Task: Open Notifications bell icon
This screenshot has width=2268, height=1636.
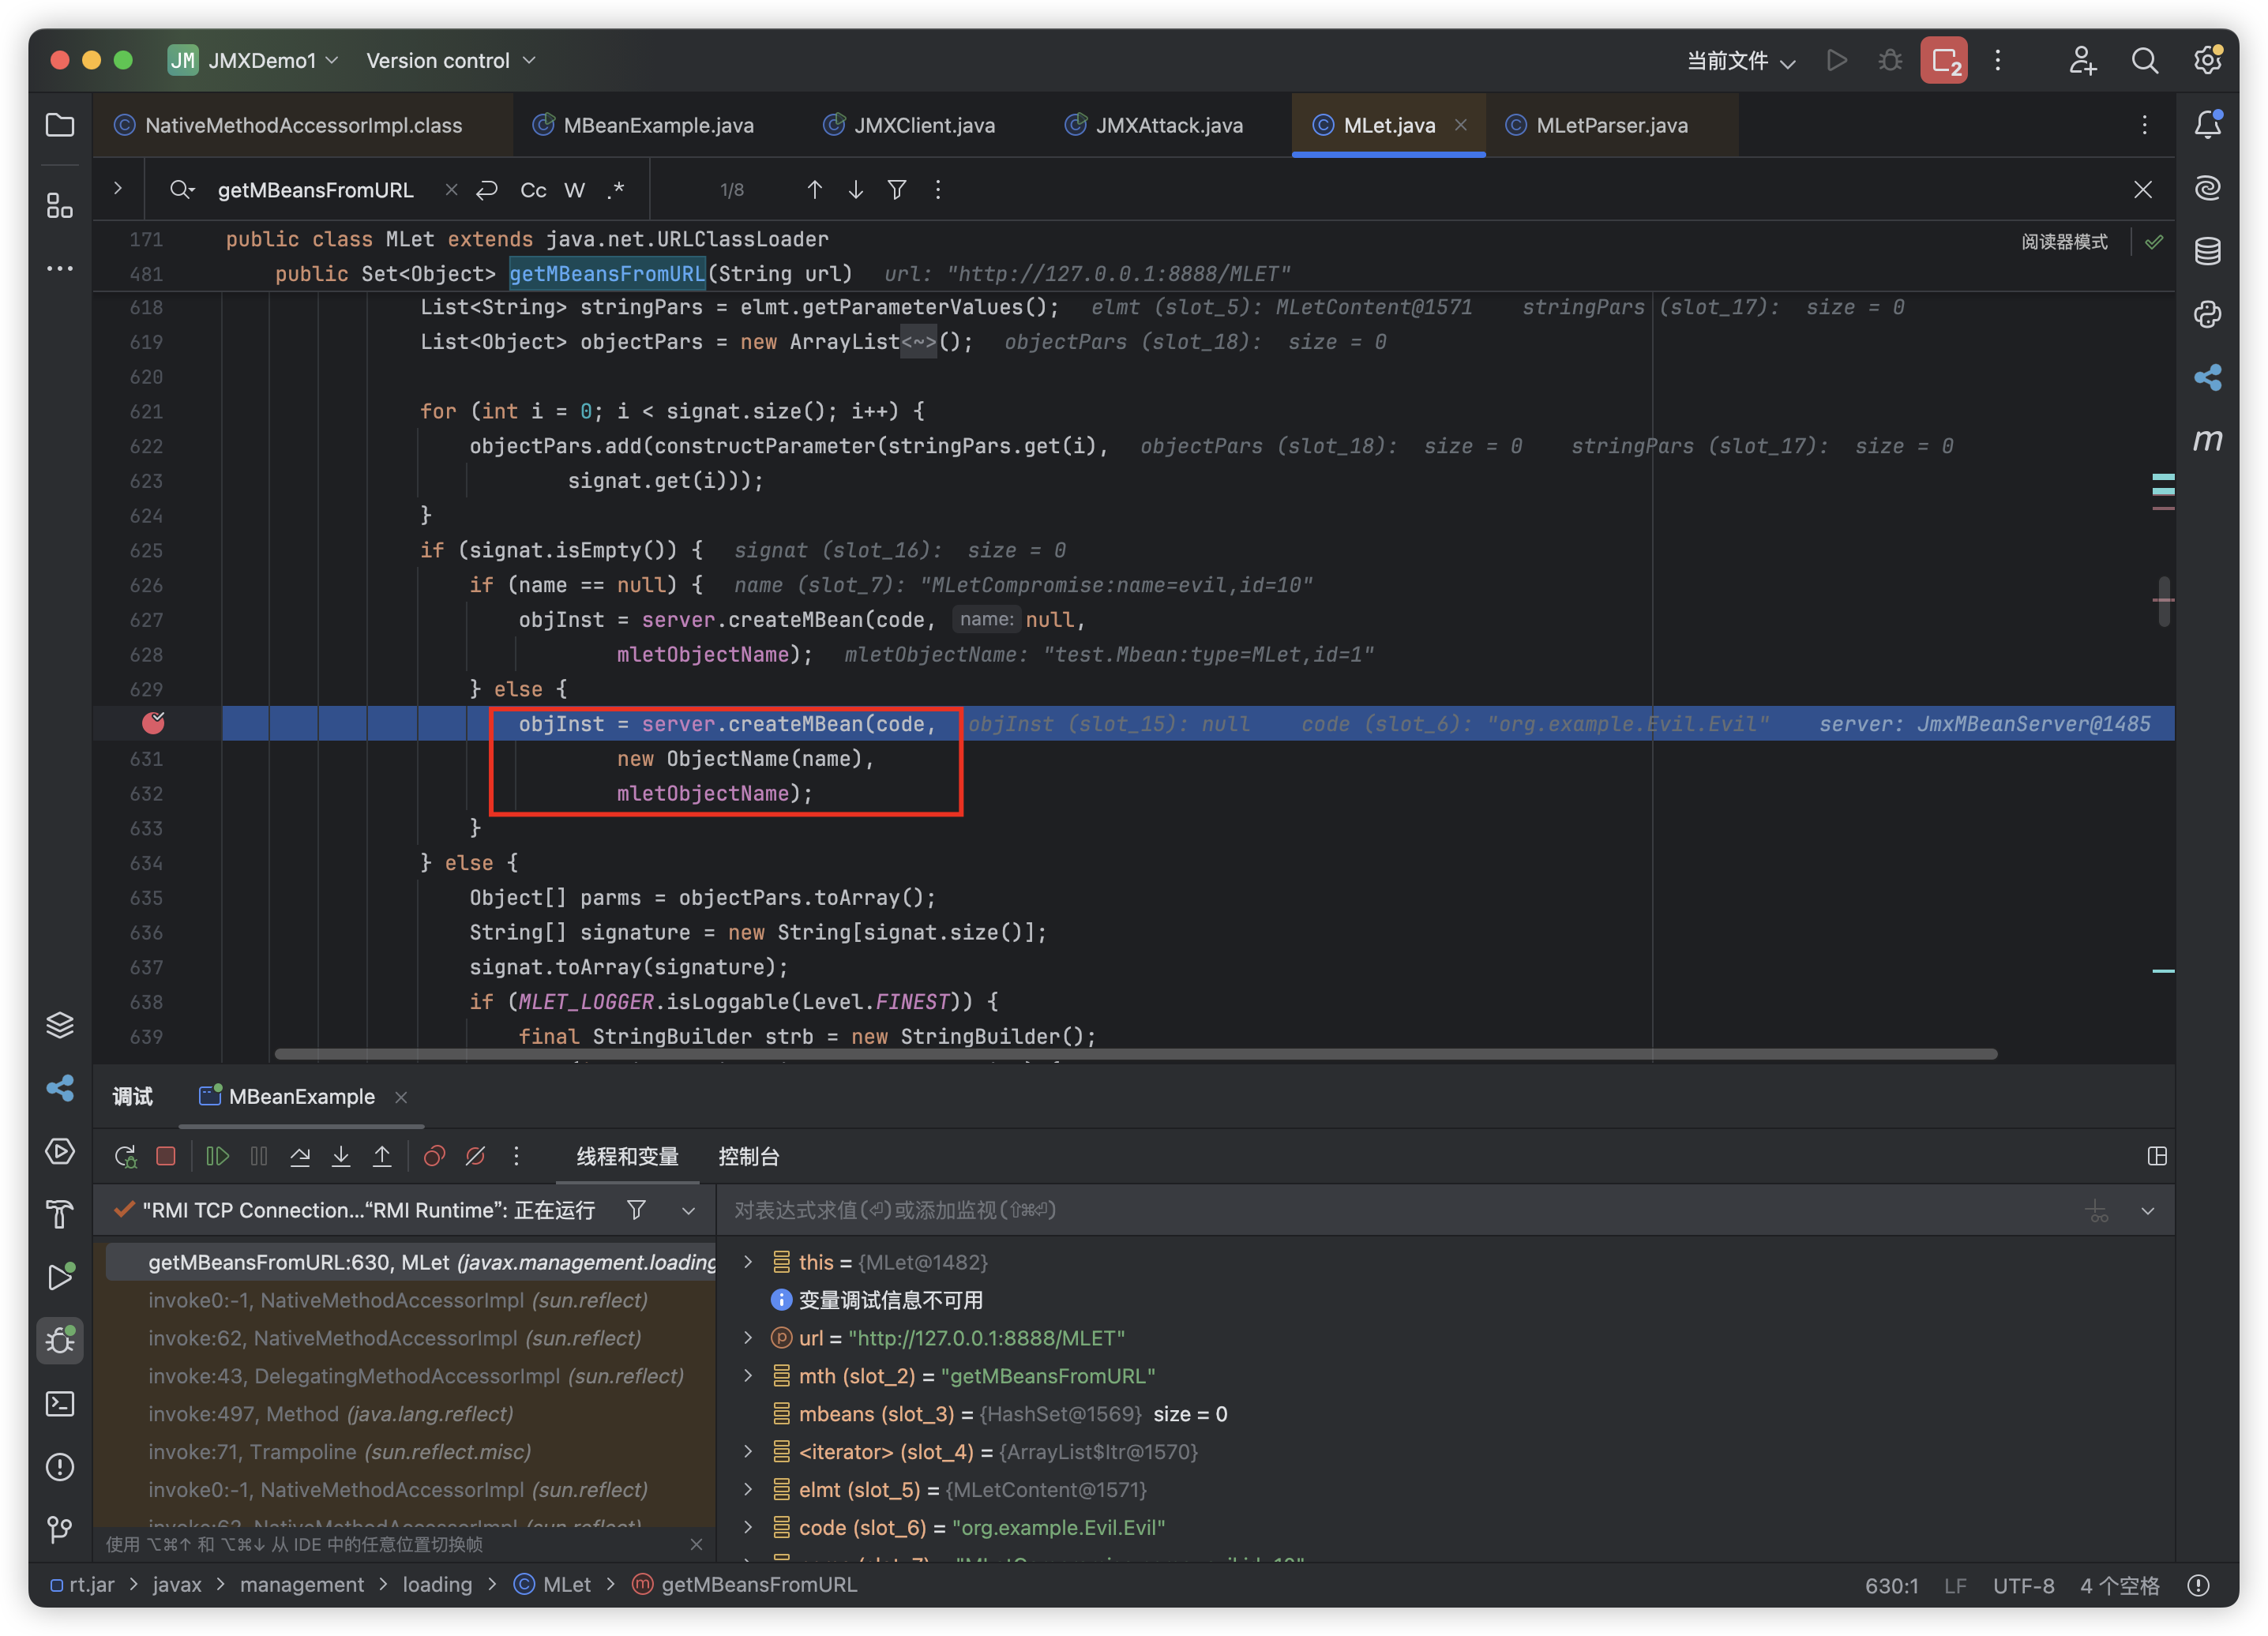Action: point(2207,125)
